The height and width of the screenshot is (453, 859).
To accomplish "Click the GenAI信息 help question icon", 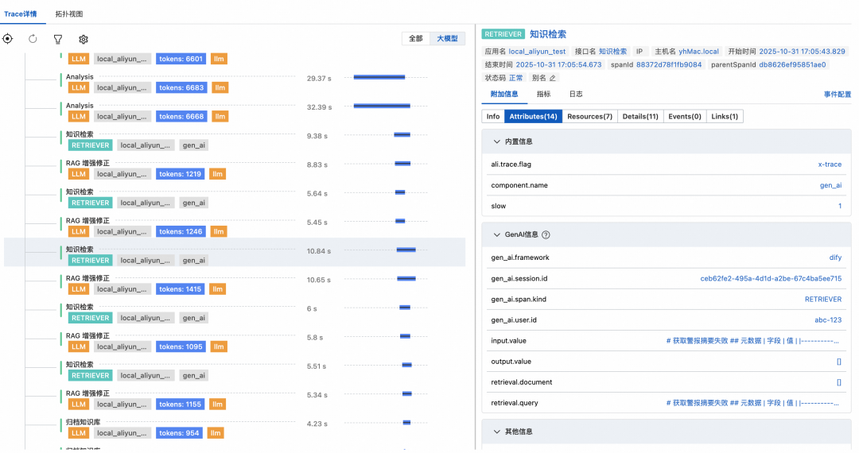I will click(x=546, y=235).
